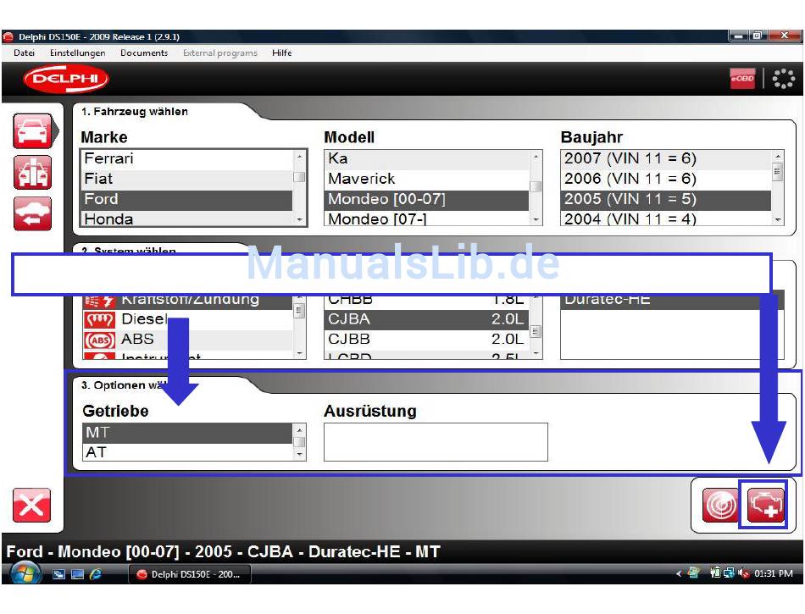Viewport: 805px width, 614px height.
Task: Click the dotted circle settings icon
Action: tap(783, 79)
